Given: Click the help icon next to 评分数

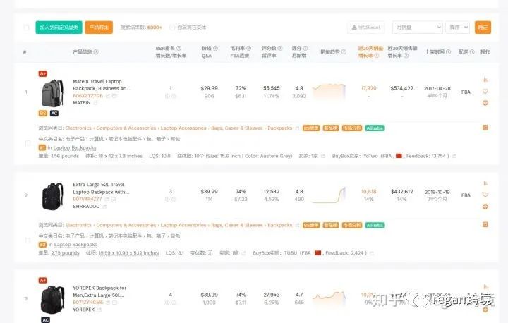Looking at the screenshot, I should [x=280, y=48].
